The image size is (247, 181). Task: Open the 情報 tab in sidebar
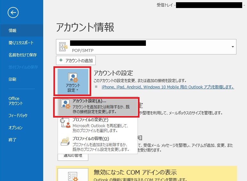click(21, 30)
